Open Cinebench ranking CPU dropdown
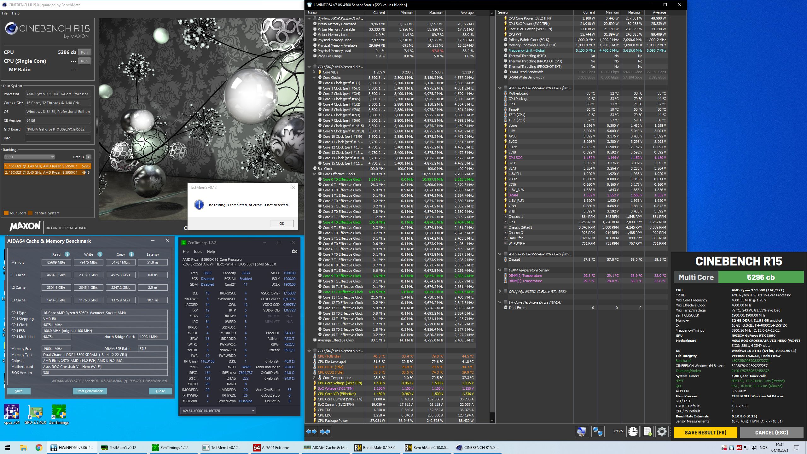The image size is (807, 454). (x=30, y=157)
